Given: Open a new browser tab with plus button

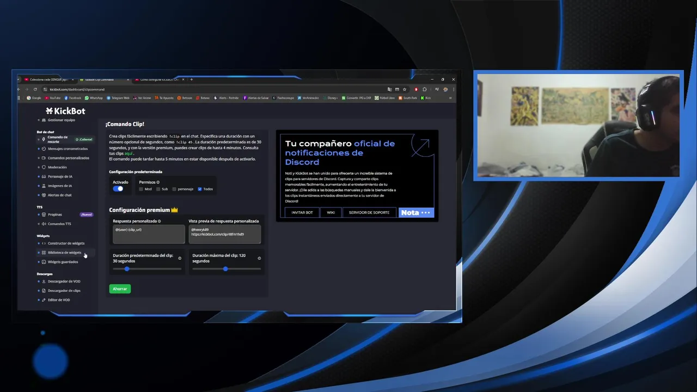Looking at the screenshot, I should pyautogui.click(x=191, y=79).
